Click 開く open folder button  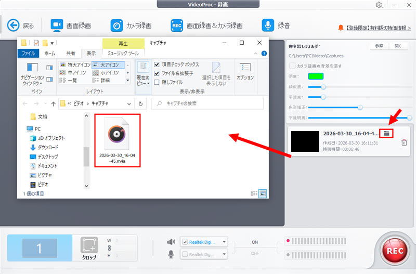point(398,46)
